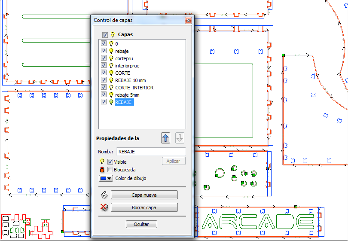Select the lowercase rebaje layer name
This screenshot has height=241, width=348.
coord(122,51)
